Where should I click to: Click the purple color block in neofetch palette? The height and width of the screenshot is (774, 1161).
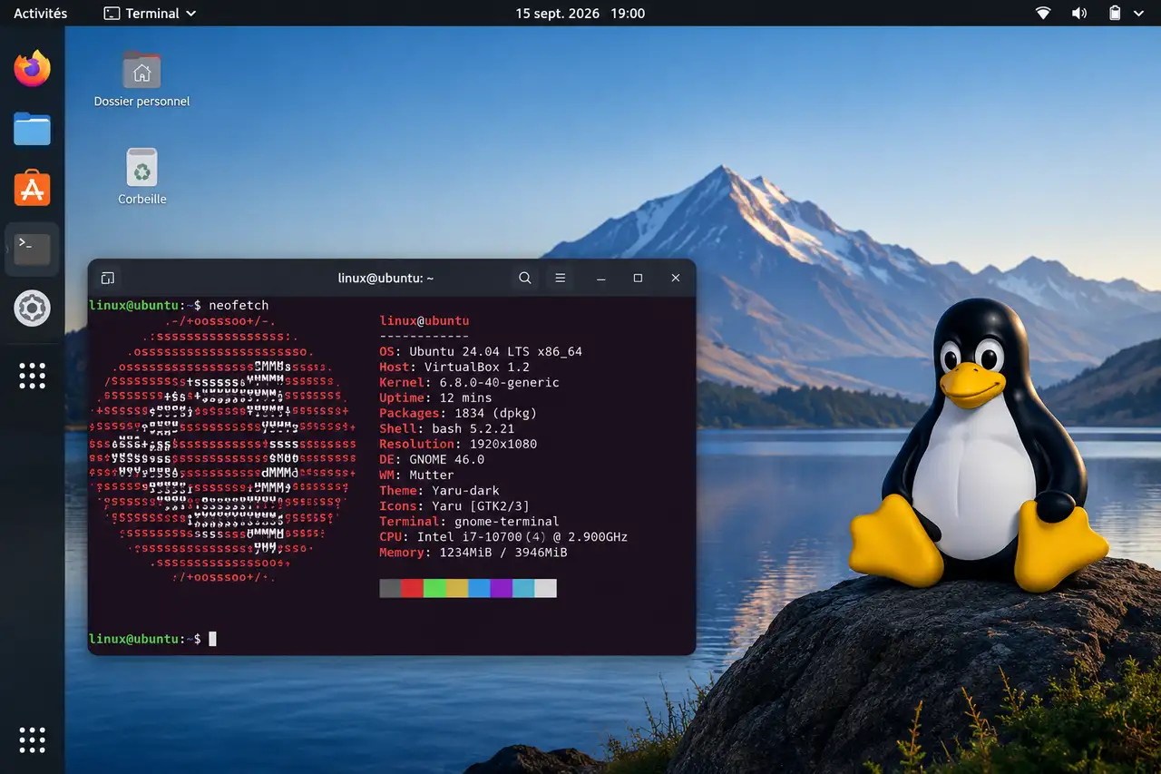(x=501, y=588)
